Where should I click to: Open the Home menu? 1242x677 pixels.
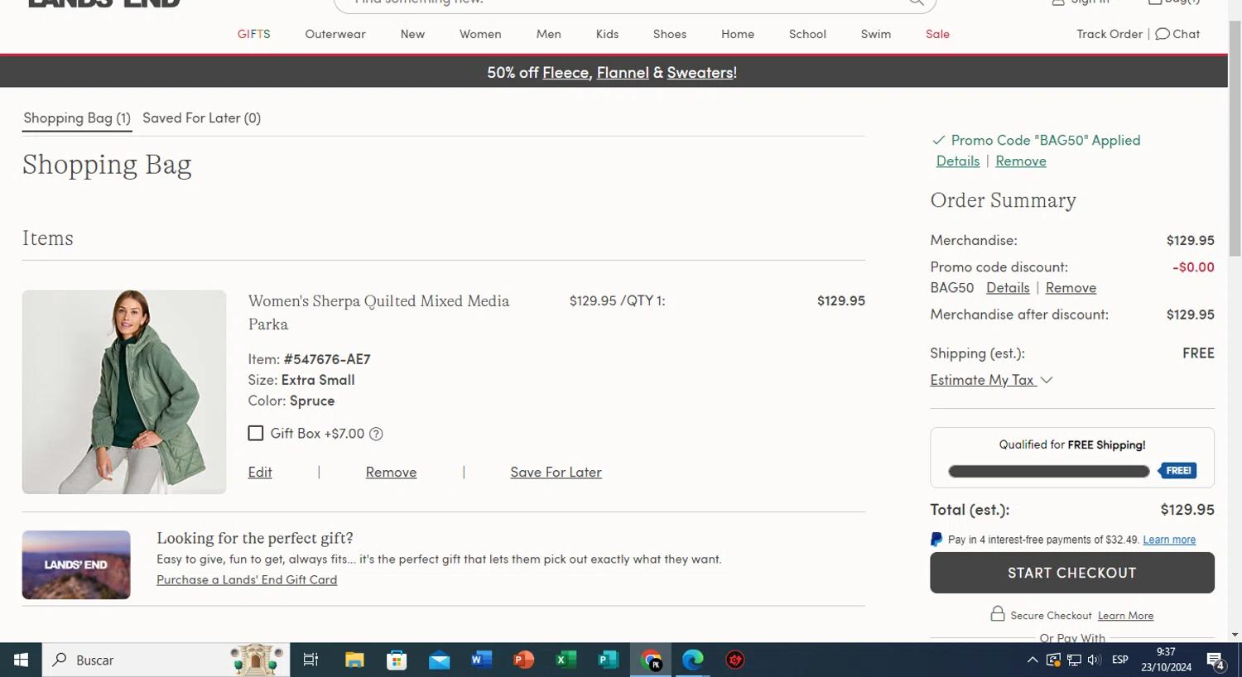coord(738,34)
